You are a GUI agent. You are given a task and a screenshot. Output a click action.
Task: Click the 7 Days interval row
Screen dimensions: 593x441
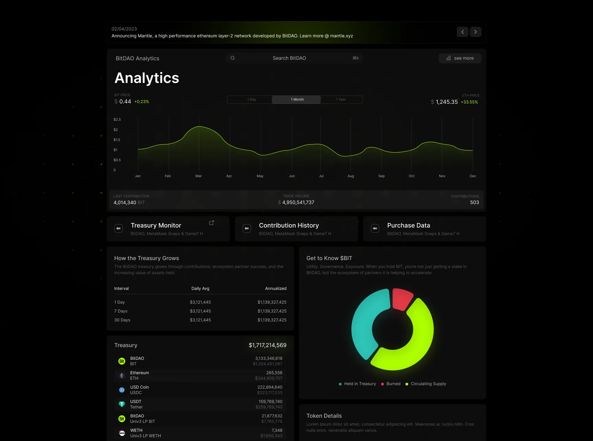pyautogui.click(x=200, y=311)
